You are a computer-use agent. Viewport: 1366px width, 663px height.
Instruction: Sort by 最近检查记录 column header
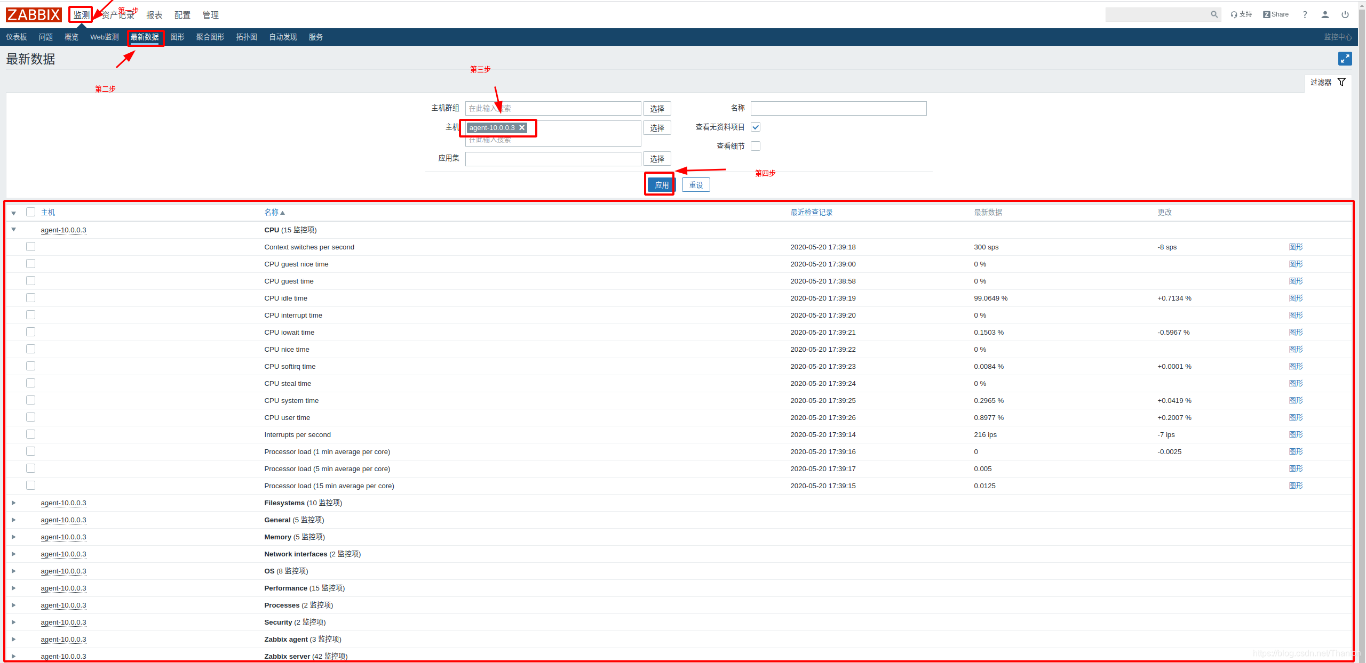(811, 212)
